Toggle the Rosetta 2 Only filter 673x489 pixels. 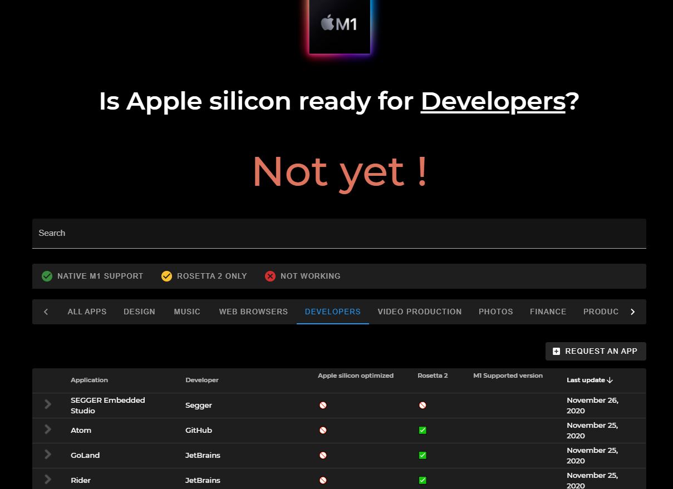pos(204,276)
